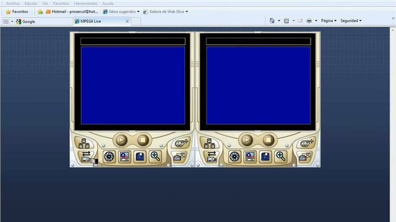396x222 pixels.
Task: Open the Herramientas menu
Action: (85, 4)
